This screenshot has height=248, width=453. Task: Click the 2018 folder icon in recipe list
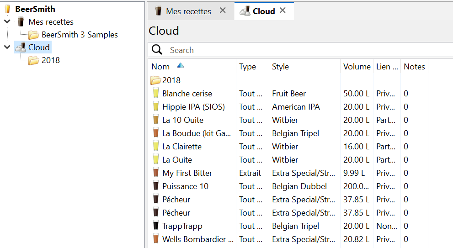[x=156, y=80]
